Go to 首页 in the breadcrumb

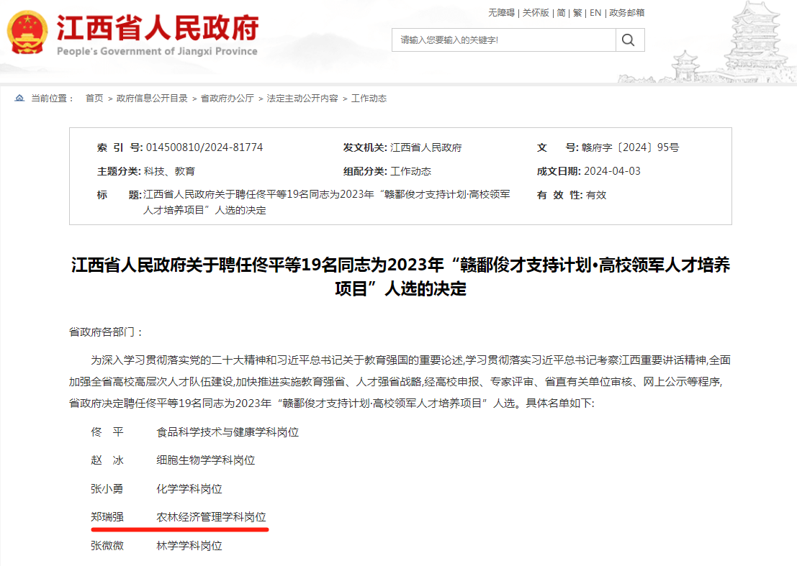pos(94,99)
